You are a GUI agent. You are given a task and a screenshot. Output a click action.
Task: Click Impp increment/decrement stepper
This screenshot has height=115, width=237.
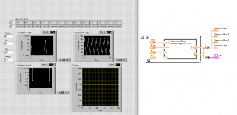pos(4,36)
